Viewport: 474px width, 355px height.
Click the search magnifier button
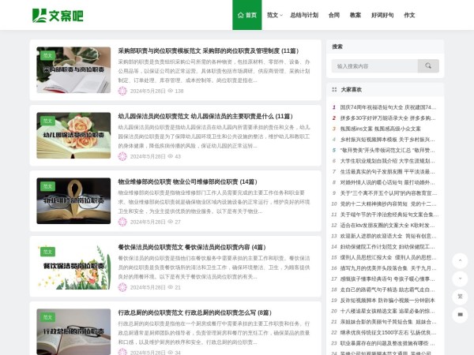click(430, 66)
